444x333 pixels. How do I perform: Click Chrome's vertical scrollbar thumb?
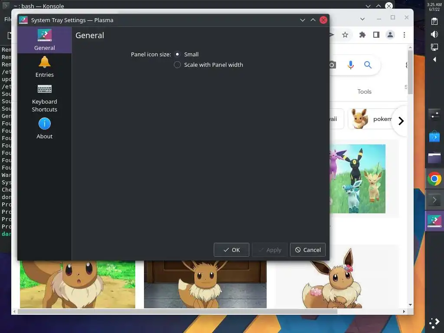410,72
